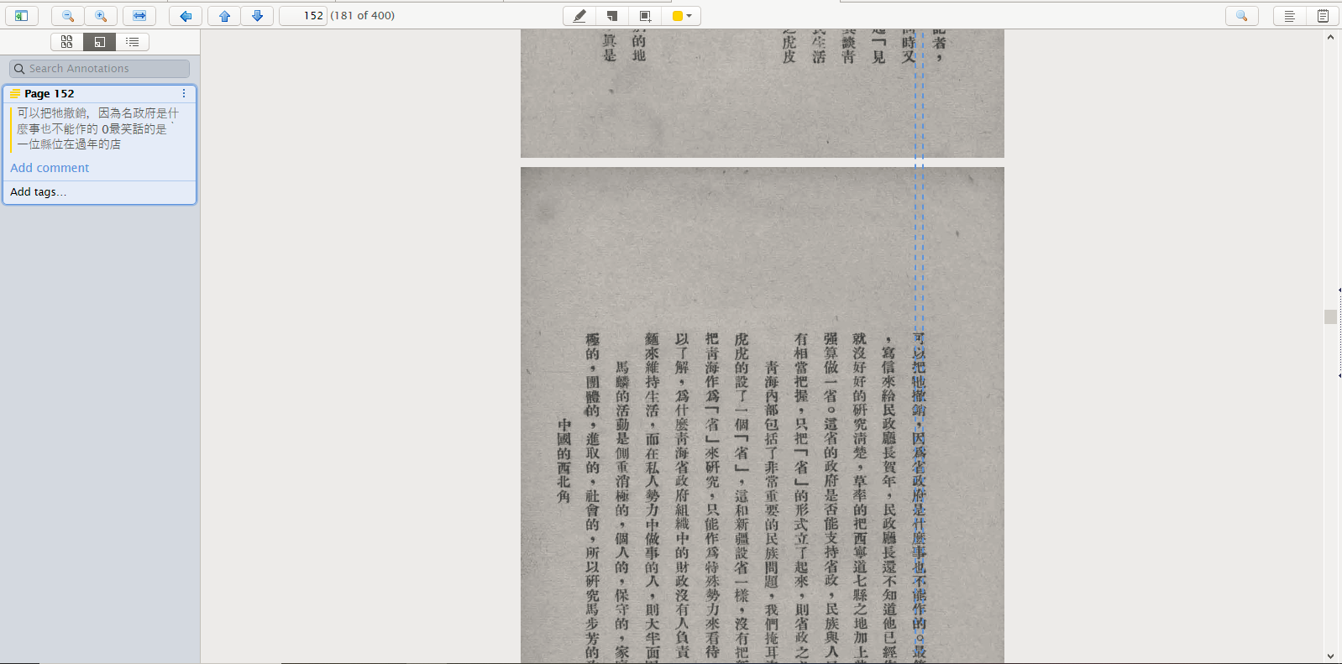Toggle the sidebar panel button

click(21, 16)
